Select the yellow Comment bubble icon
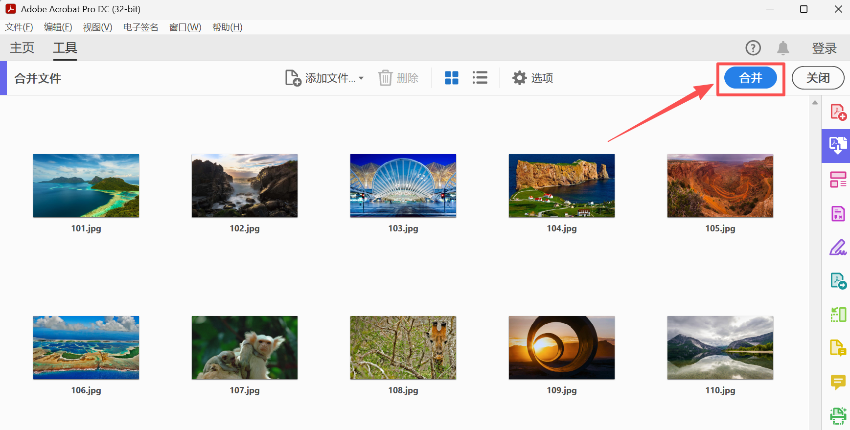850x430 pixels. pos(838,382)
